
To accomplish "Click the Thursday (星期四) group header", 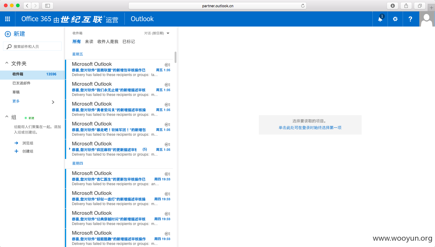I will pyautogui.click(x=78, y=163).
